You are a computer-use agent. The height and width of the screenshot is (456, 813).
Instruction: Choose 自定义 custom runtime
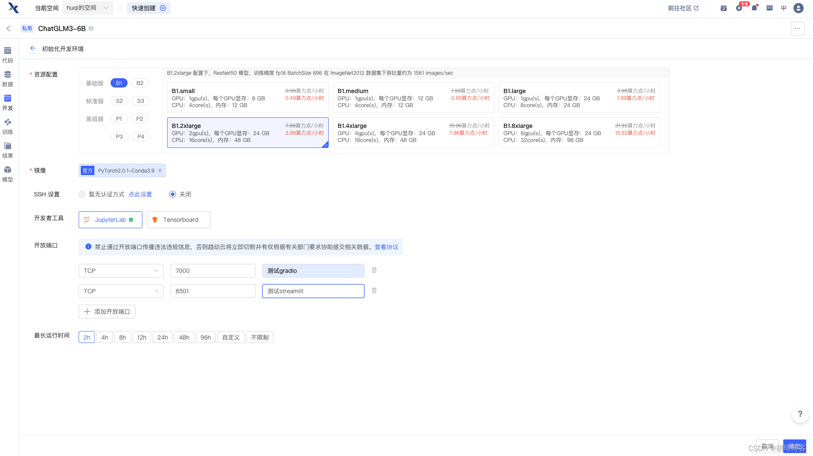pyautogui.click(x=231, y=337)
